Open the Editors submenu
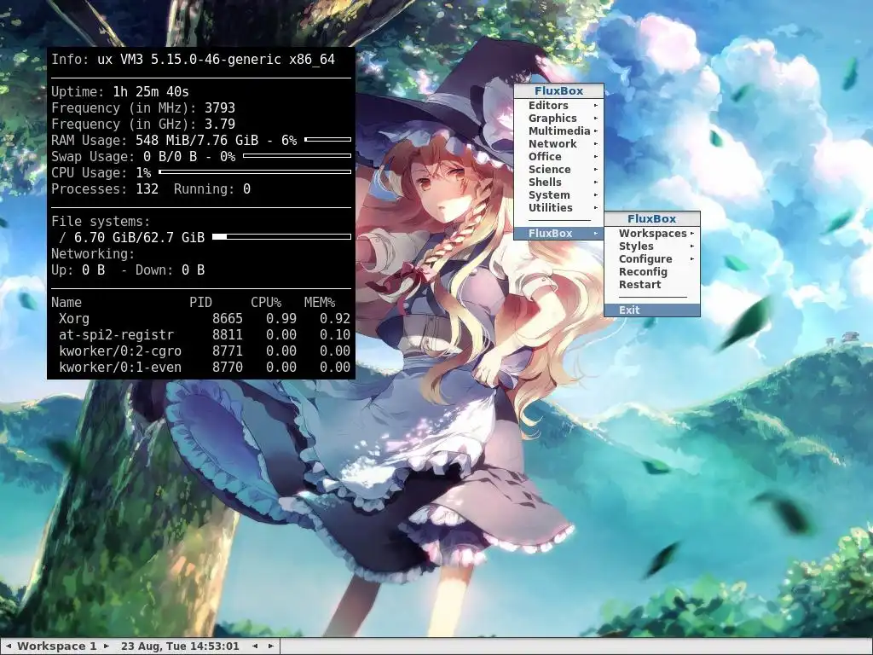Image resolution: width=873 pixels, height=655 pixels. [558, 105]
